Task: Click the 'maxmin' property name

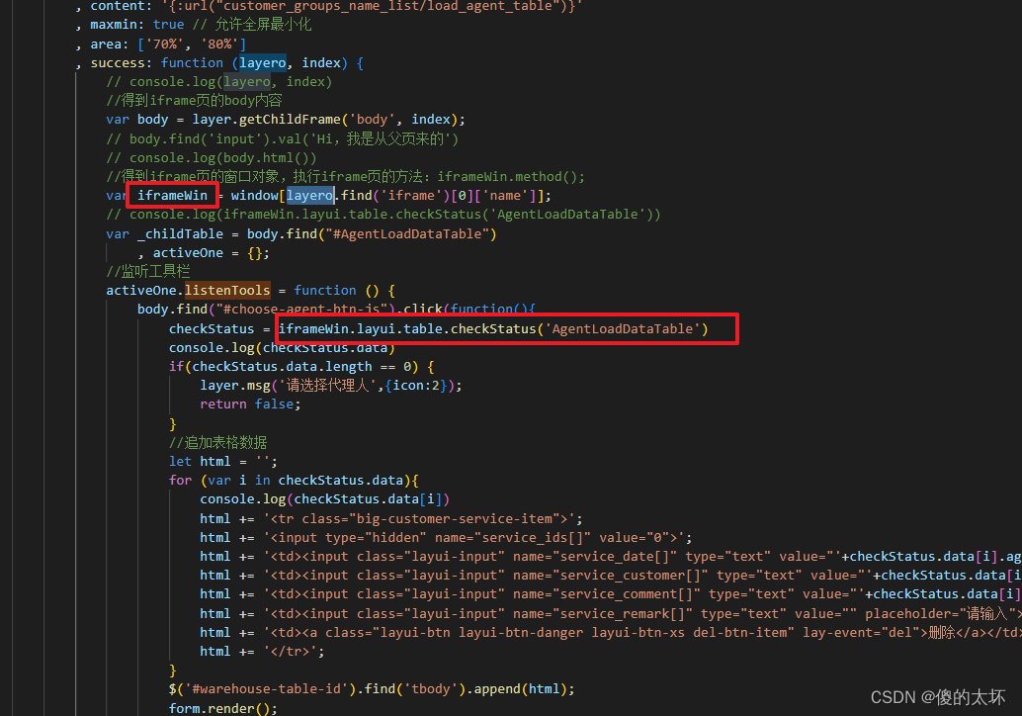Action: pos(114,25)
